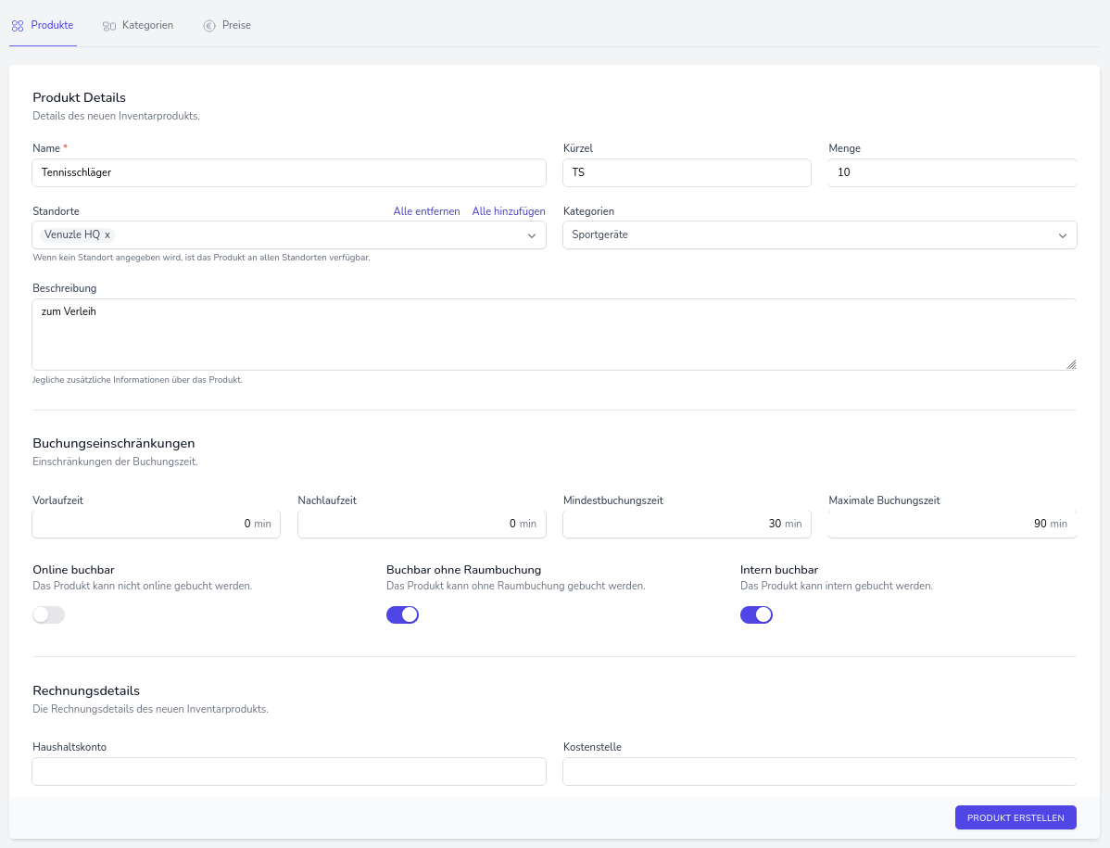1110x848 pixels.
Task: Click the Produkte tab icon
Action: click(x=18, y=26)
